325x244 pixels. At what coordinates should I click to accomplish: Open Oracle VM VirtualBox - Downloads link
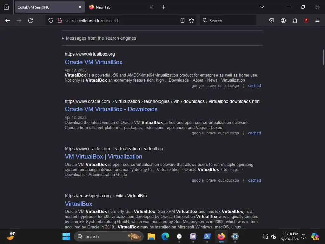tap(111, 109)
